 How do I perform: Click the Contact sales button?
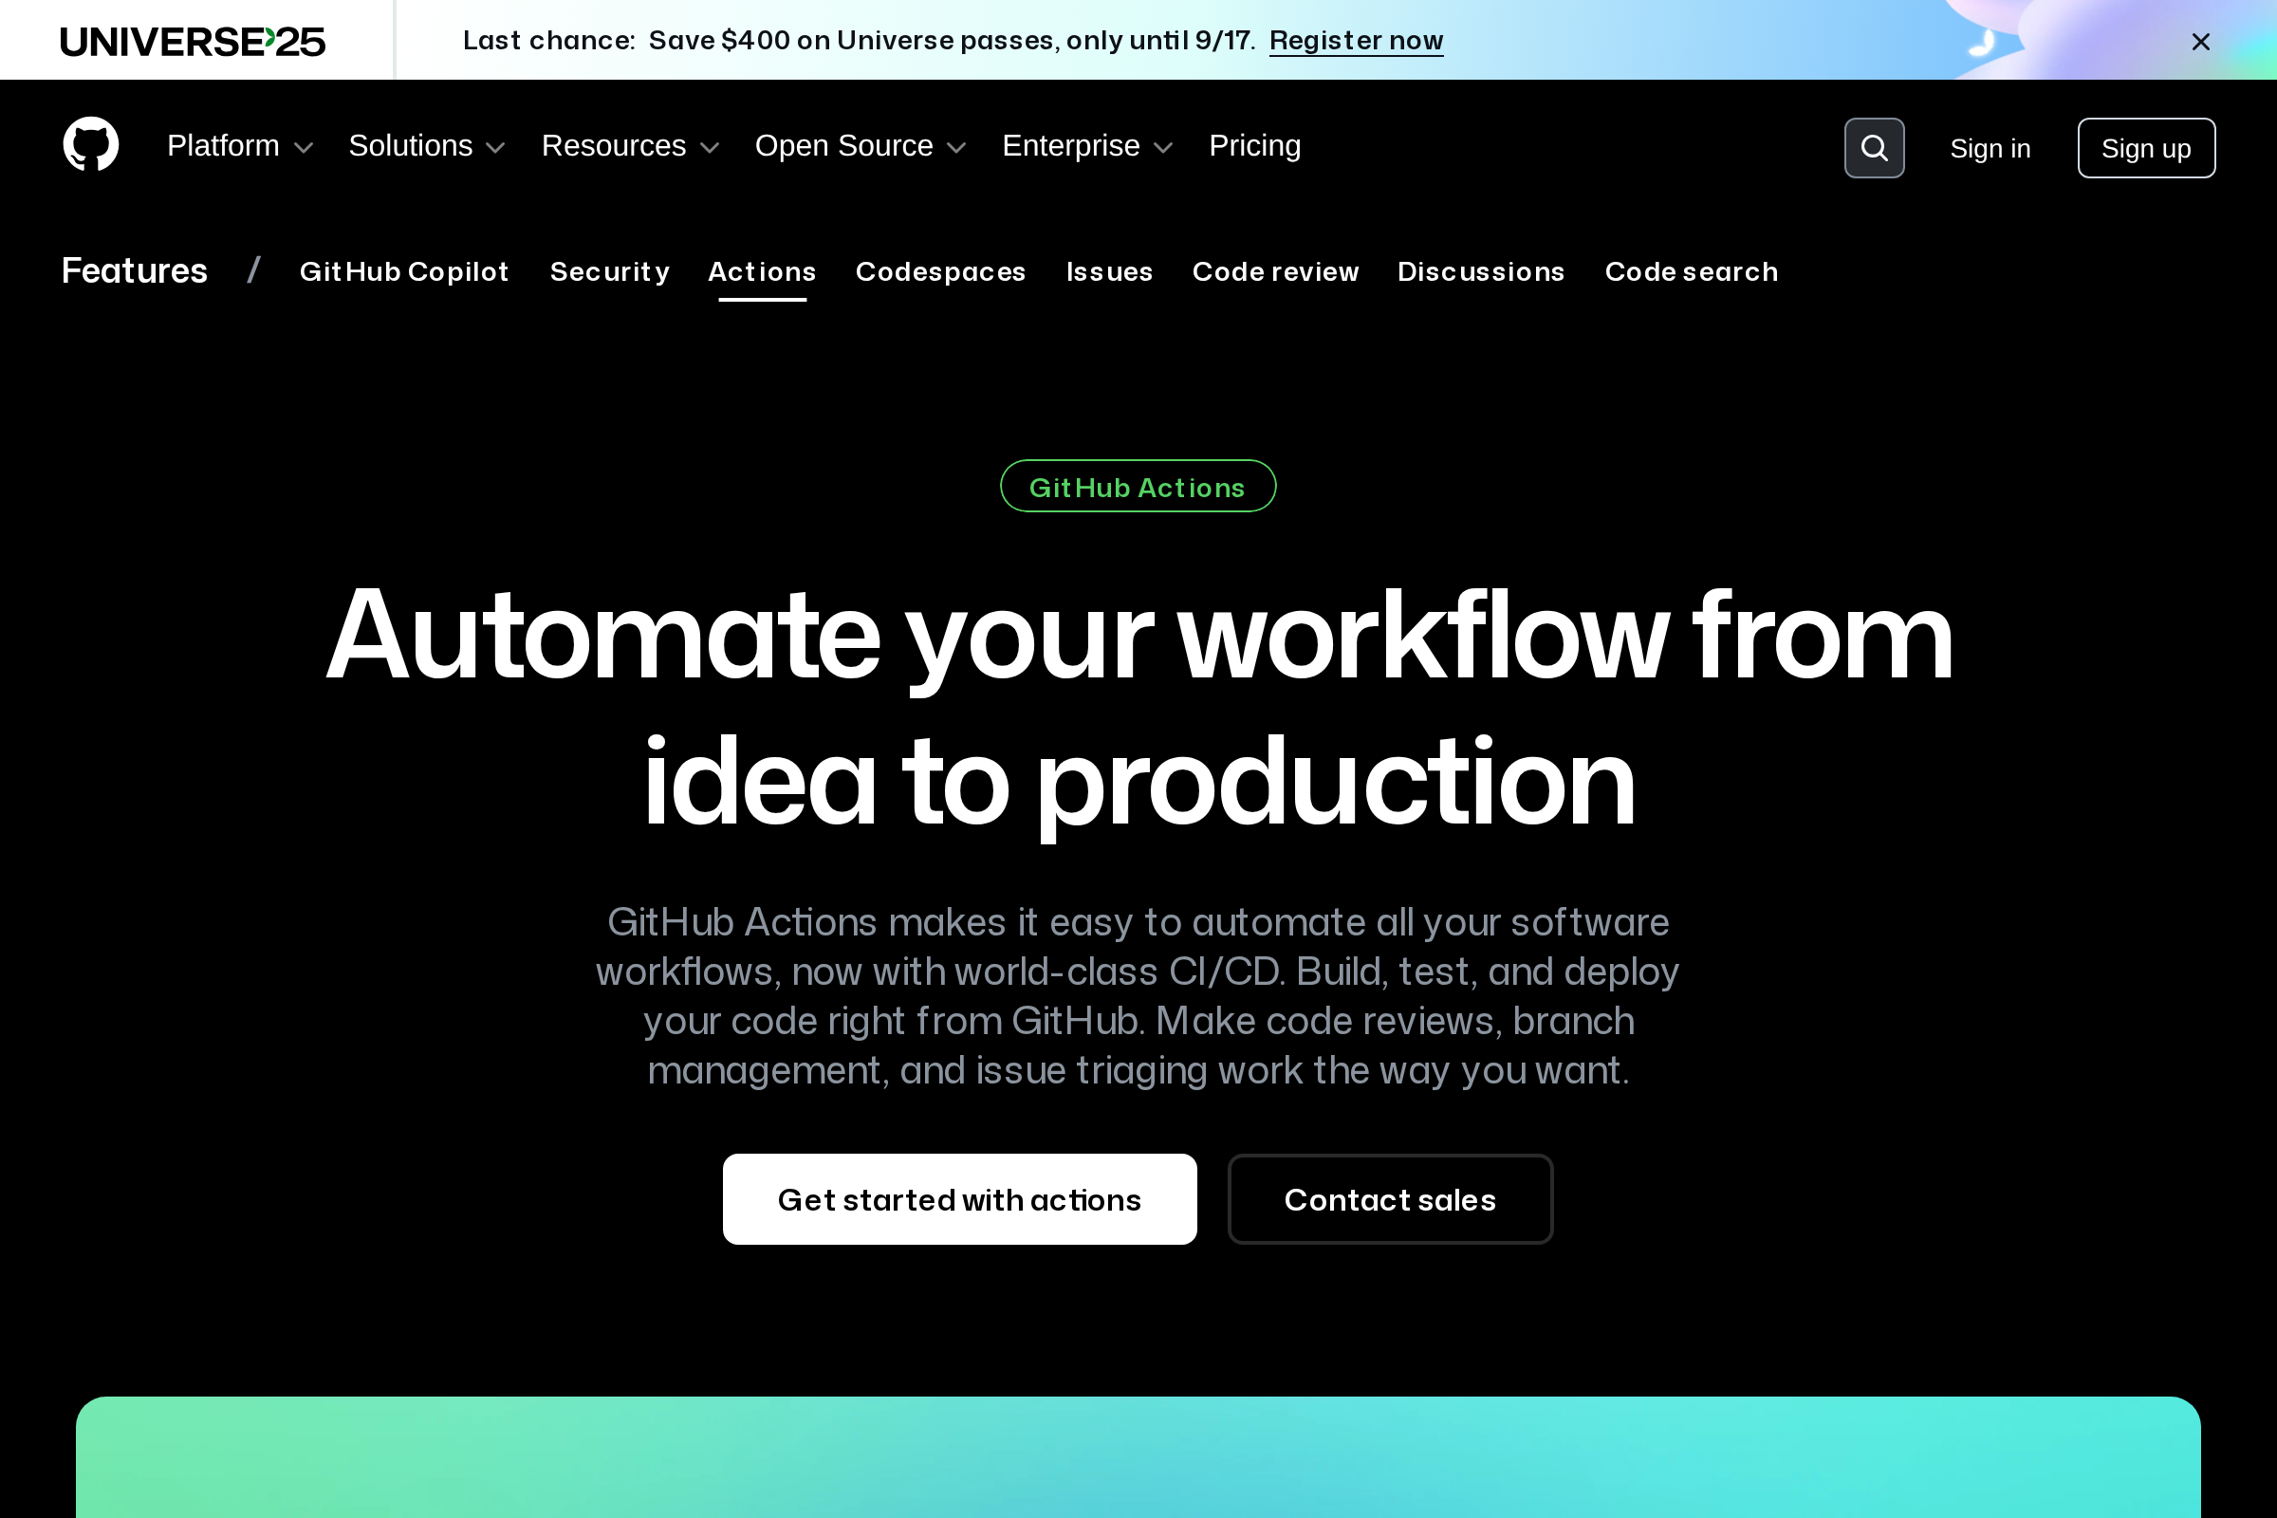(1390, 1199)
